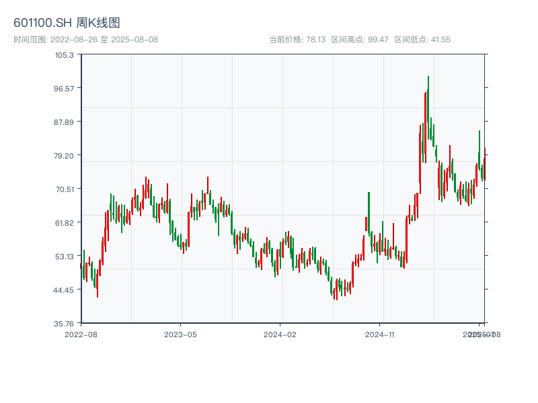Click the x-axis label 2024-02

pos(280,334)
